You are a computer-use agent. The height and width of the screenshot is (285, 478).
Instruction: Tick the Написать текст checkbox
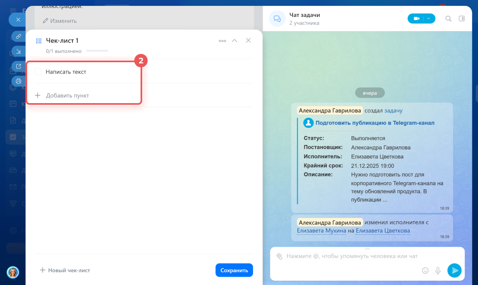pos(38,72)
